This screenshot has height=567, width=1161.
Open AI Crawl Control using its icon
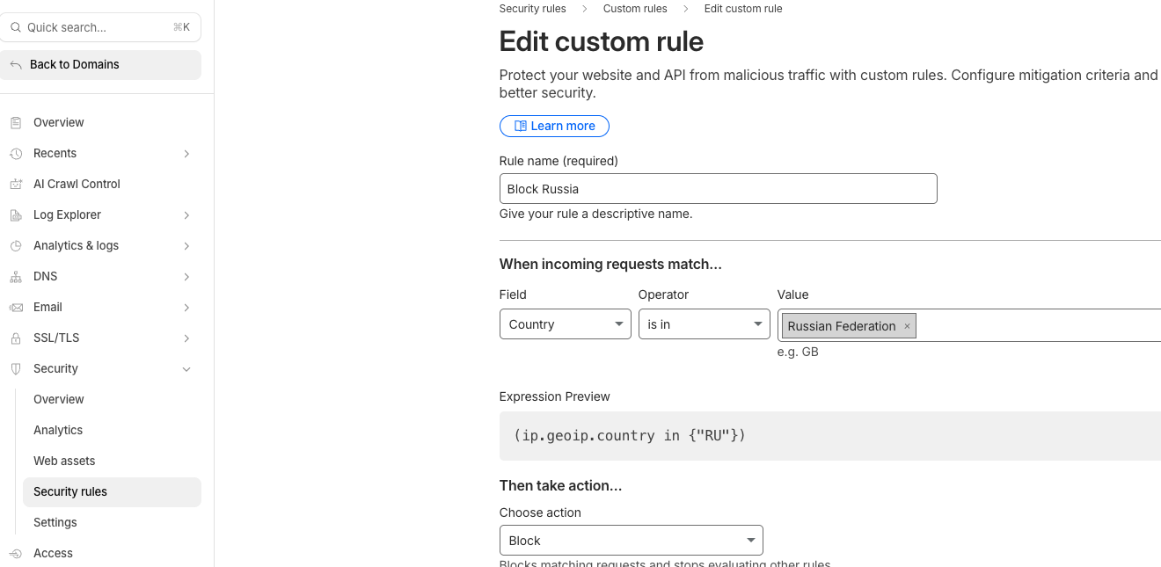coord(16,184)
